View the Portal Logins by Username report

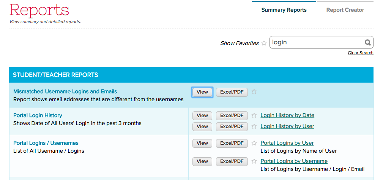pos(202,161)
